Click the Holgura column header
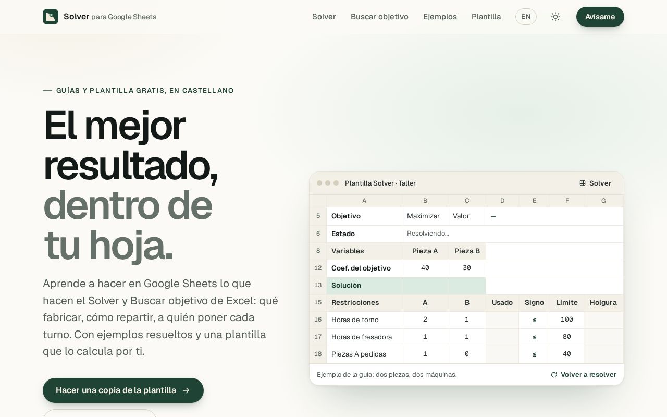 (x=603, y=302)
